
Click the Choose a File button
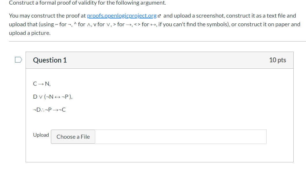click(73, 137)
